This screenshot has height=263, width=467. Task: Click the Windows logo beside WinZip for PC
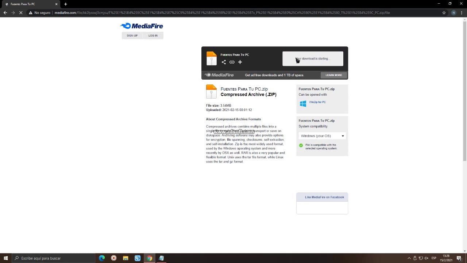(x=303, y=104)
